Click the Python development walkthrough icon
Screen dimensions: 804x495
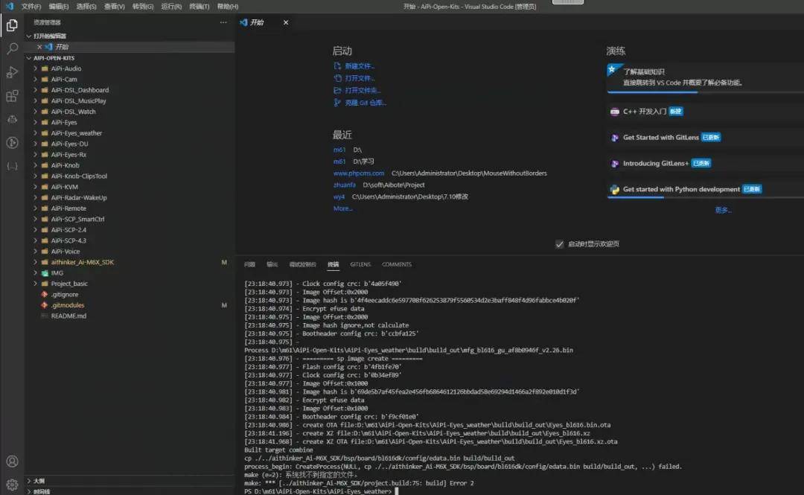[614, 189]
